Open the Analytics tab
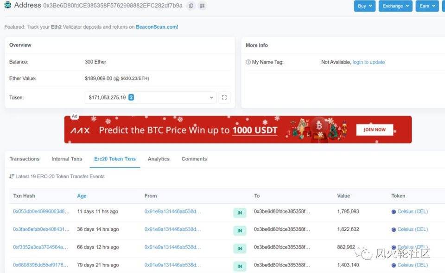This screenshot has height=273, width=445. (159, 159)
